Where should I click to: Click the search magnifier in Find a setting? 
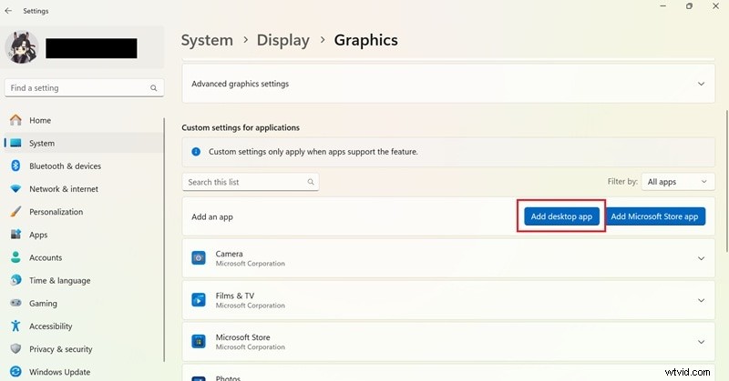pyautogui.click(x=153, y=88)
